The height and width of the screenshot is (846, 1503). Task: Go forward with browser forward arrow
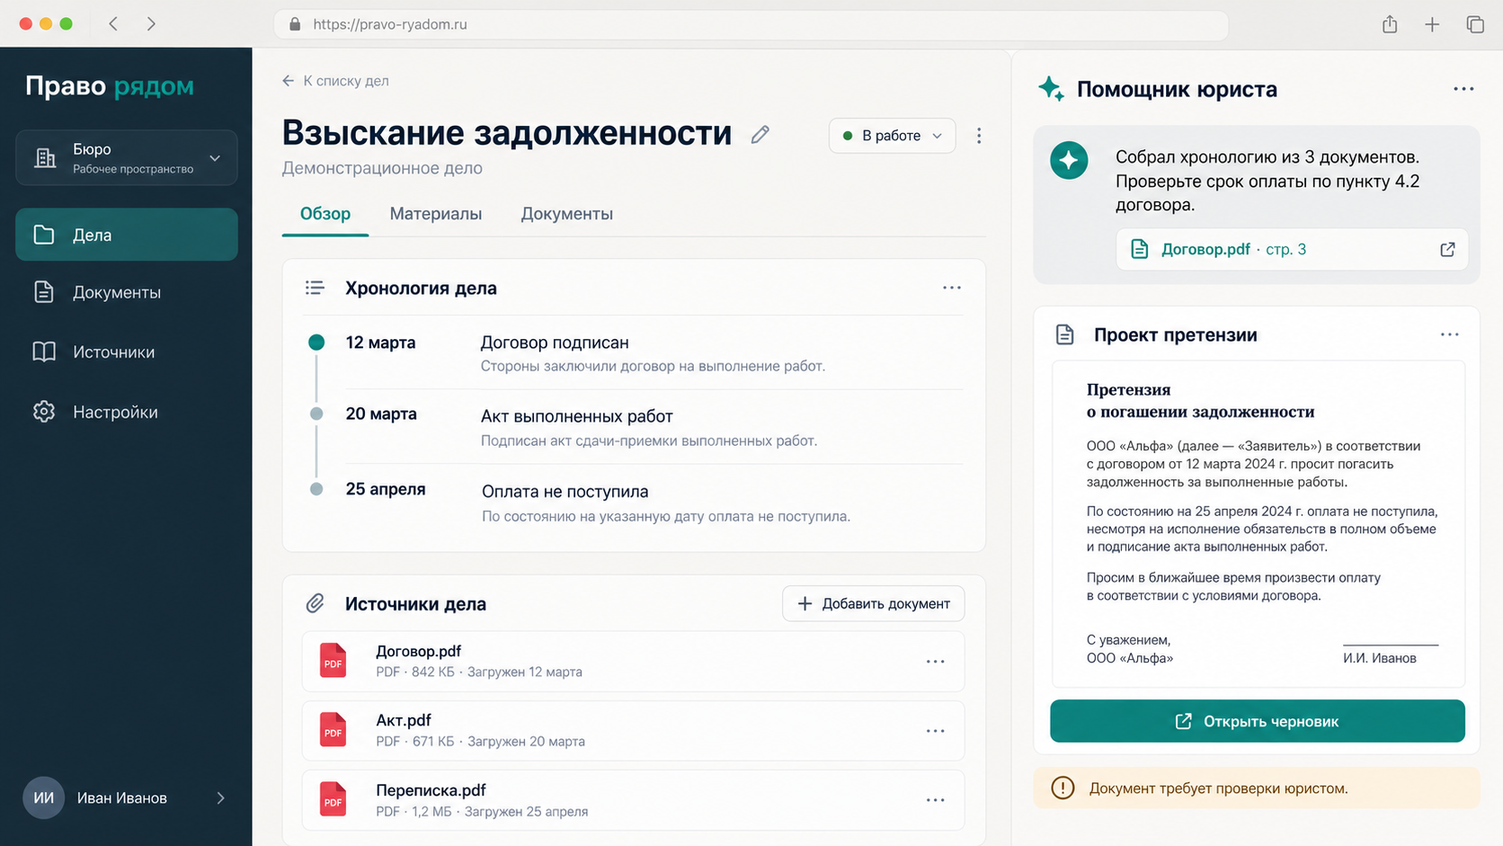[151, 24]
